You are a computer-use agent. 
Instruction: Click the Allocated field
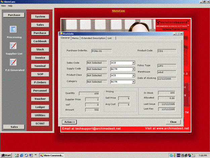(x=167, y=98)
